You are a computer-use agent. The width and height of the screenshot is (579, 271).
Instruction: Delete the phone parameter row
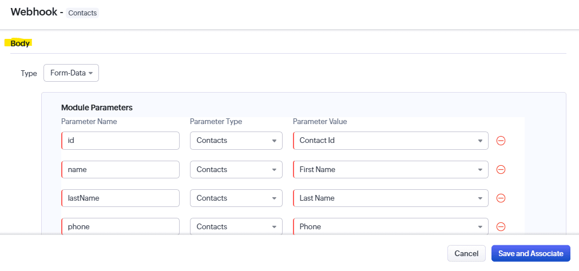pos(501,226)
